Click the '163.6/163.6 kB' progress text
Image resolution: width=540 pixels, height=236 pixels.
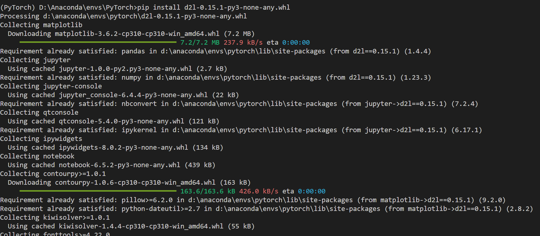[208, 191]
